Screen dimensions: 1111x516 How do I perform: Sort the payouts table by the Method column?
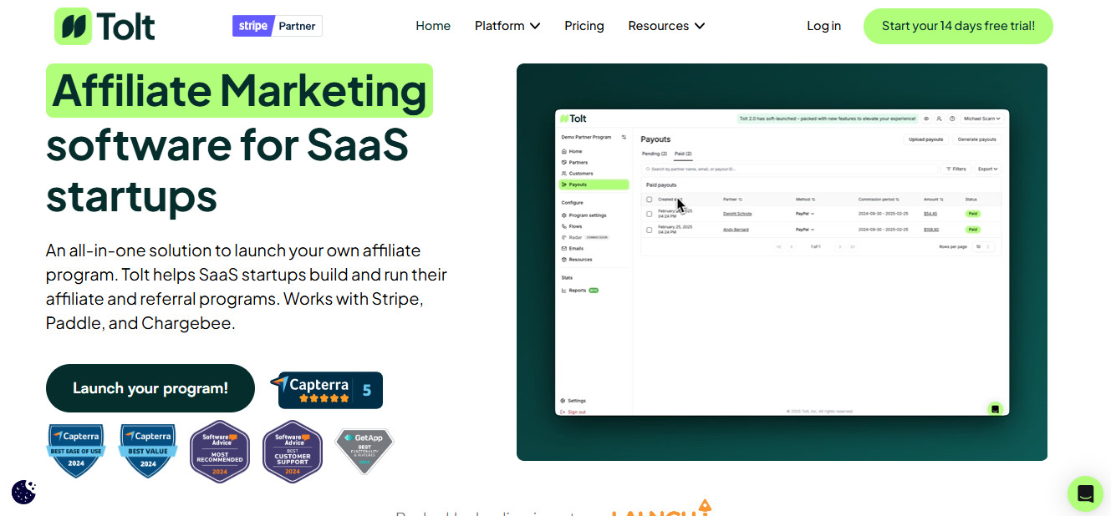point(805,200)
